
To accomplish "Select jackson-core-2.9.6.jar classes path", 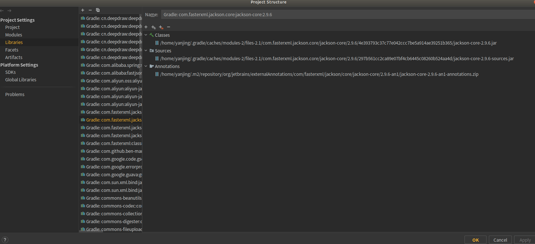I will click(328, 43).
